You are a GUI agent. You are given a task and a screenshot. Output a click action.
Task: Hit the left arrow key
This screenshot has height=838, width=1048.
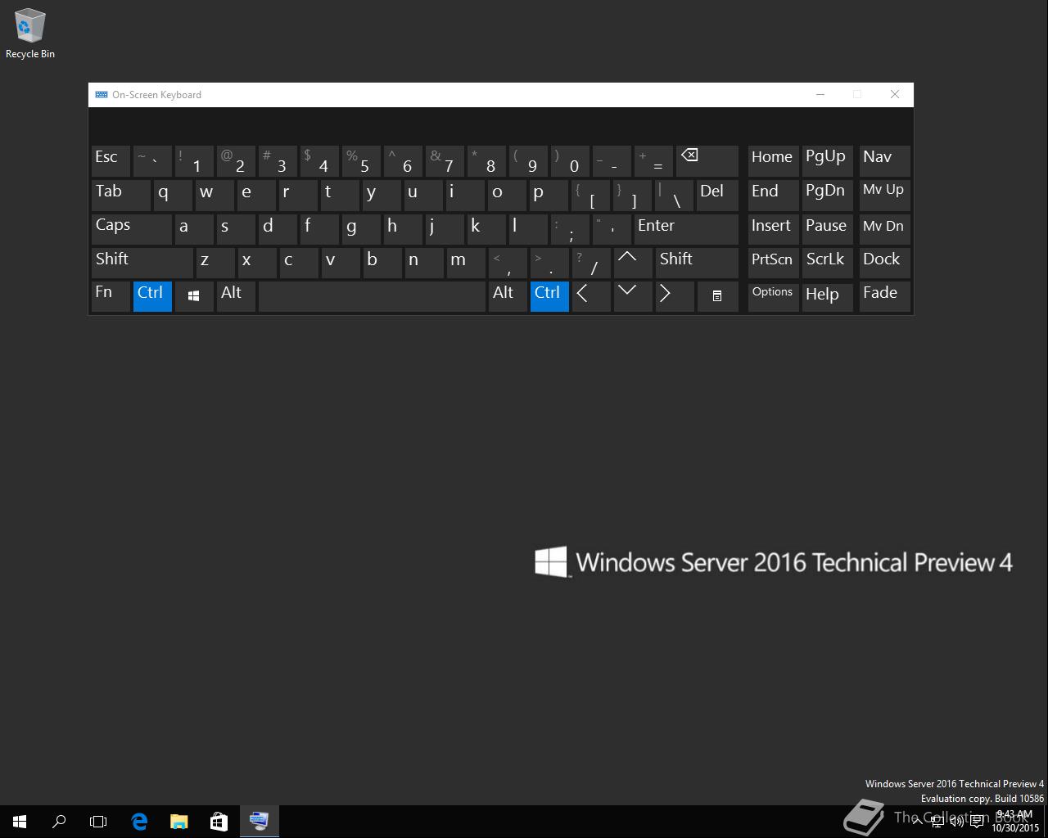click(591, 296)
